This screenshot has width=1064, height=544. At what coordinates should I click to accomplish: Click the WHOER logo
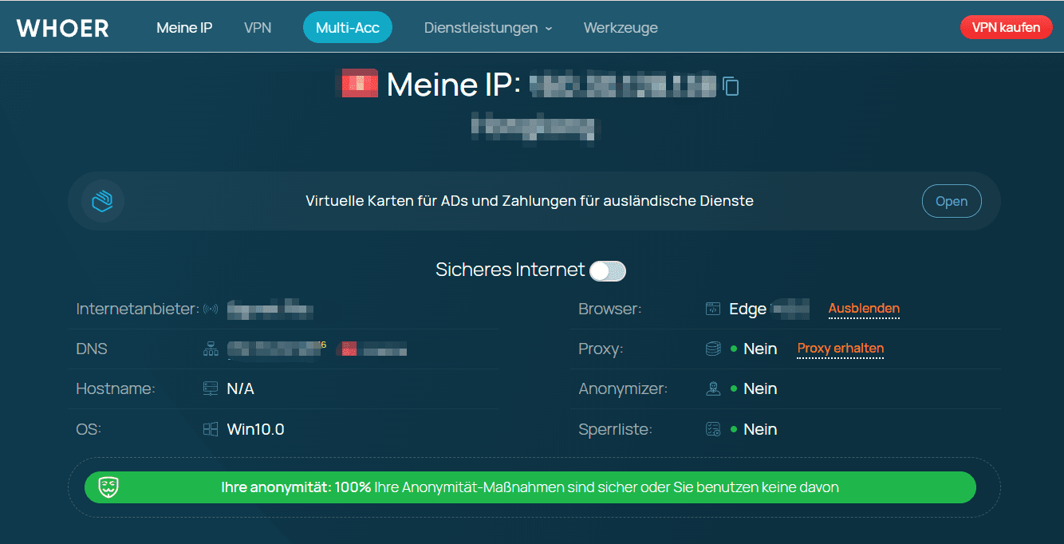(x=62, y=28)
